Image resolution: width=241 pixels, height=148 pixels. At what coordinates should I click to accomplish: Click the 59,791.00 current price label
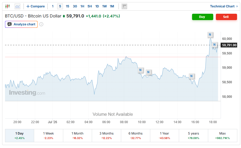tap(229, 45)
